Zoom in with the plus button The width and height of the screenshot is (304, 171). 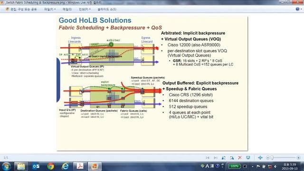[298, 158]
